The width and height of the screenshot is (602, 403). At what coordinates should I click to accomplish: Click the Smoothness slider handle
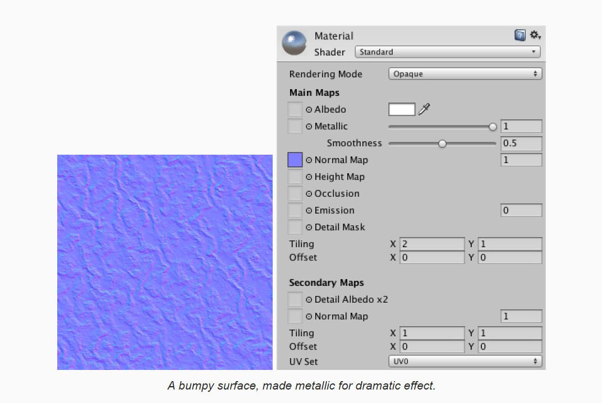tap(442, 144)
